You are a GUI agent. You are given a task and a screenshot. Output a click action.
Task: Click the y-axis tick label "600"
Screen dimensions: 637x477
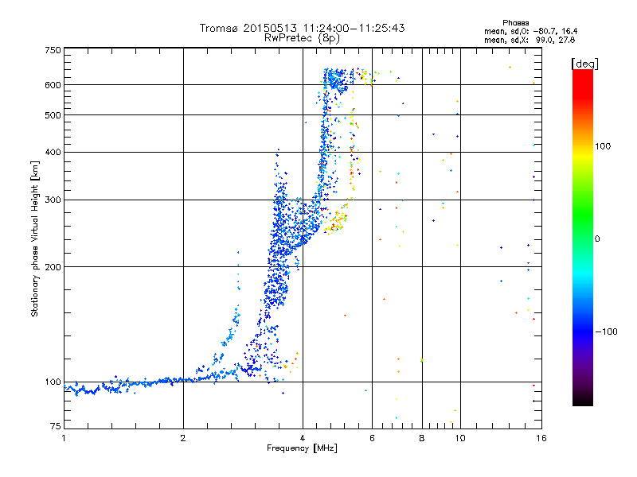[53, 85]
